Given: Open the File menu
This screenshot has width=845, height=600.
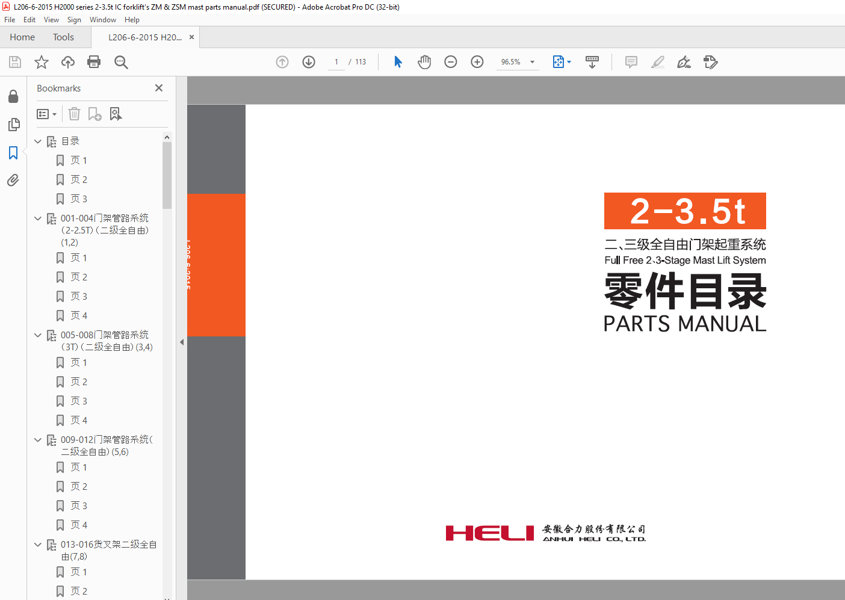Looking at the screenshot, I should click(x=10, y=20).
